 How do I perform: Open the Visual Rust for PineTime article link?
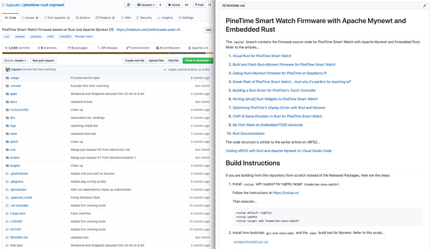pyautogui.click(x=262, y=56)
